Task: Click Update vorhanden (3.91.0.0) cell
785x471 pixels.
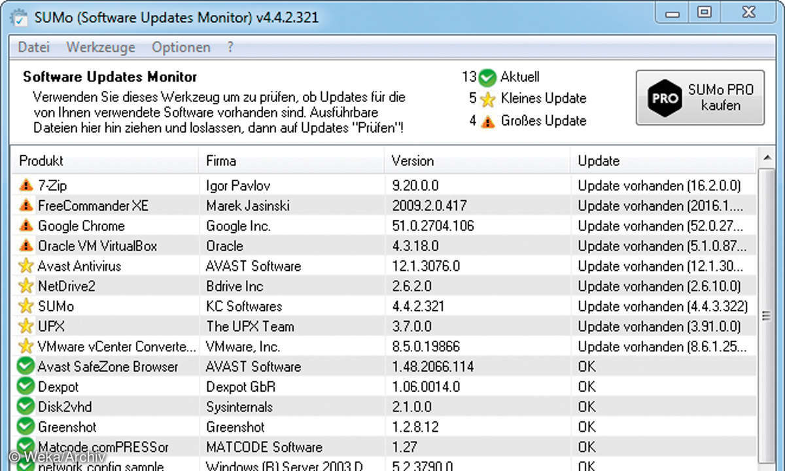Action: (x=659, y=326)
